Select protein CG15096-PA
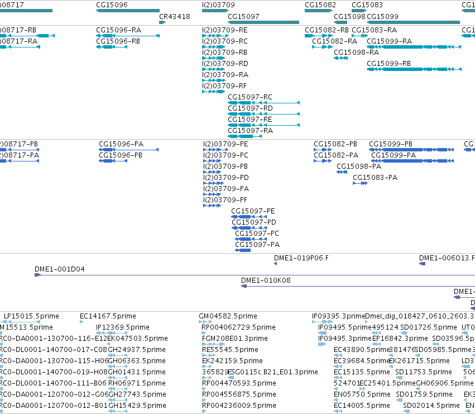The image size is (475, 414). [x=121, y=144]
